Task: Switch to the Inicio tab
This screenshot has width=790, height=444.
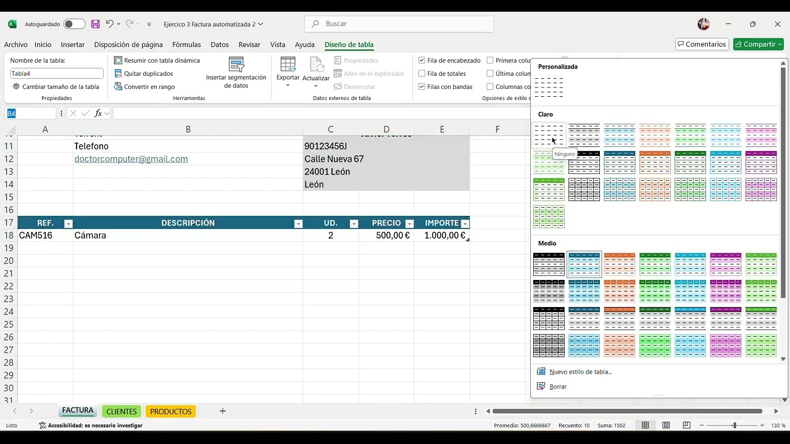Action: click(x=43, y=44)
